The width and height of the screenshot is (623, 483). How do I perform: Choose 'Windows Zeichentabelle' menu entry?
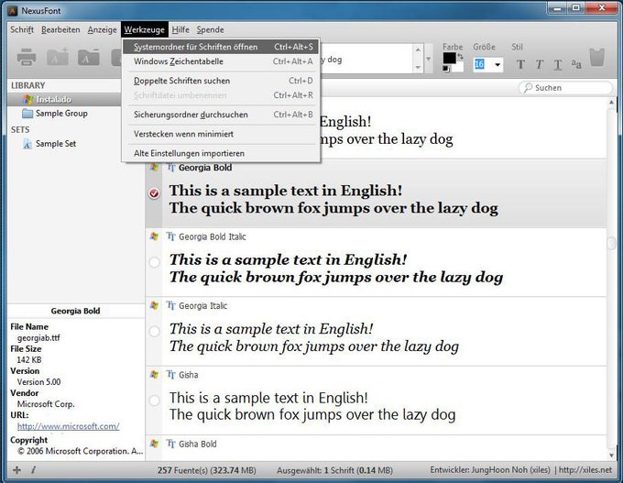click(x=221, y=61)
